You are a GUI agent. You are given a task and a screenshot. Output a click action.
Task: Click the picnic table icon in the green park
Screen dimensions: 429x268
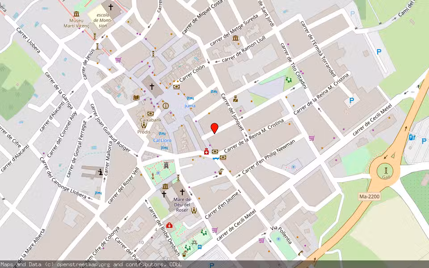pos(194,243)
